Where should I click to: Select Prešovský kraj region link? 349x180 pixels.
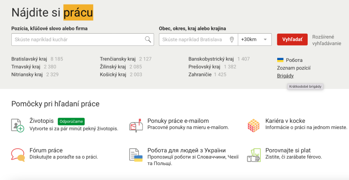tap(204, 67)
